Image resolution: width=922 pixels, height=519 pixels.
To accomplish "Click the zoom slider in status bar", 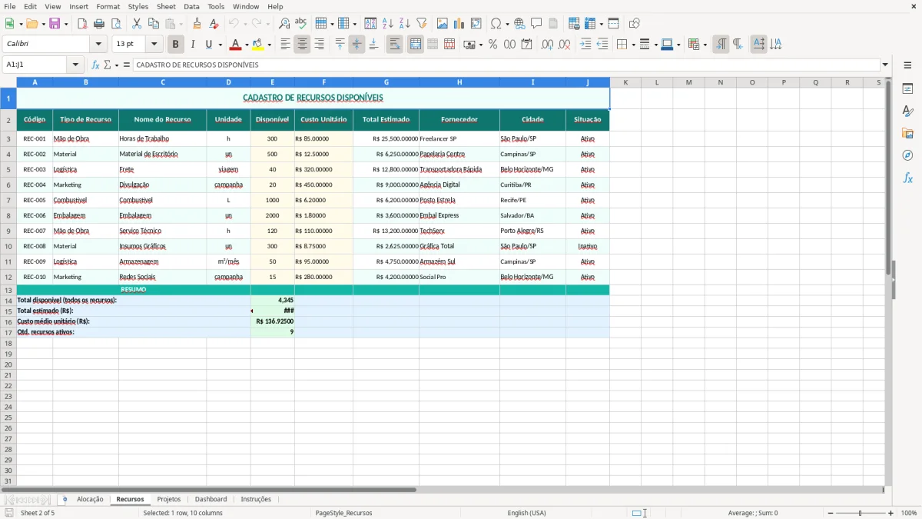I will pos(860,513).
